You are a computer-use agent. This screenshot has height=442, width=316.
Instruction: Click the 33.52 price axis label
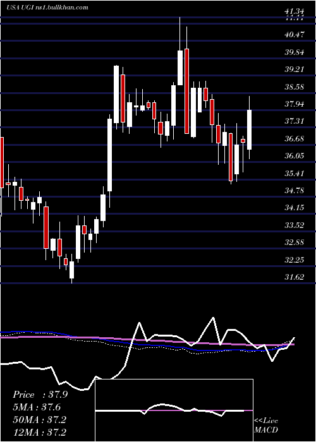pyautogui.click(x=295, y=225)
